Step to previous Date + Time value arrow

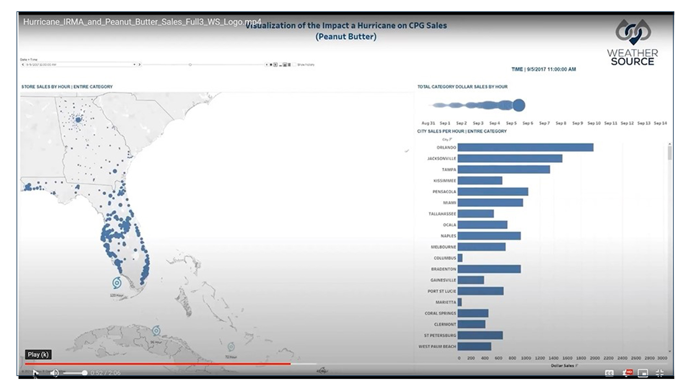(x=23, y=65)
